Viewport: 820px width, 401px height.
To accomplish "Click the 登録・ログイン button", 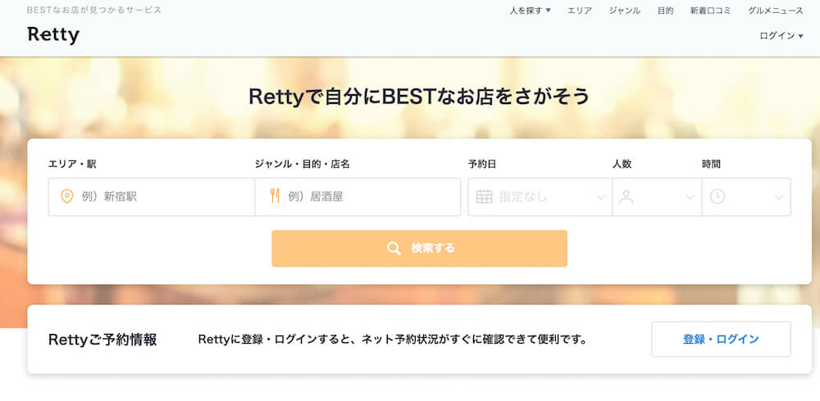I will pos(721,340).
